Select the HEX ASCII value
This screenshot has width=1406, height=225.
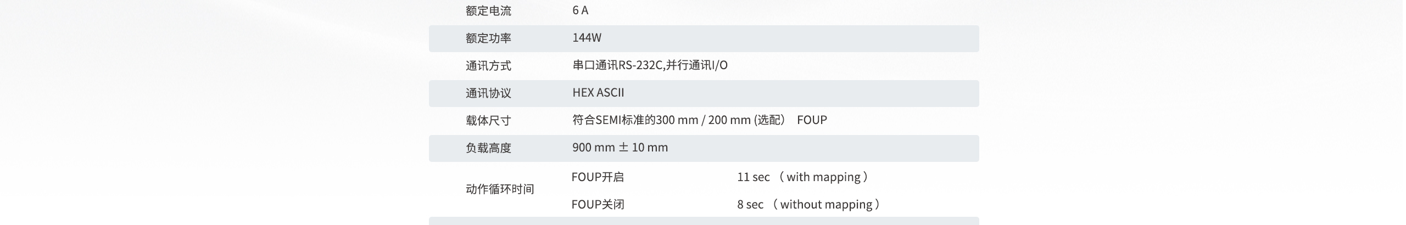598,93
